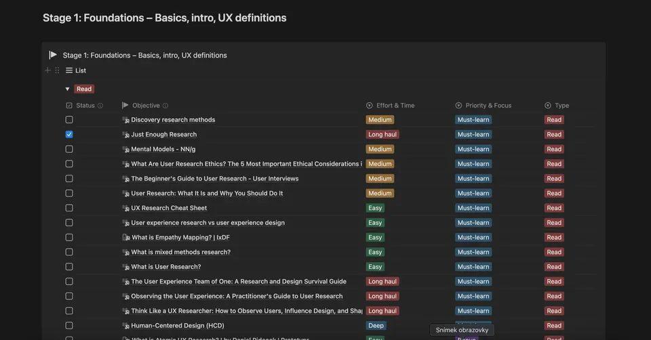Click the select icon in Effort & Time header
The image size is (651, 340).
click(369, 106)
